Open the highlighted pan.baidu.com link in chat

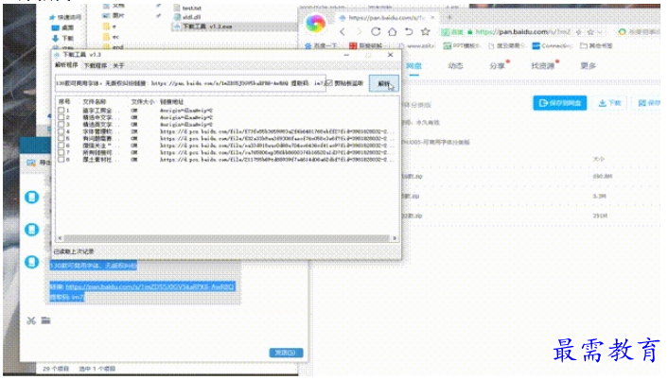point(149,286)
